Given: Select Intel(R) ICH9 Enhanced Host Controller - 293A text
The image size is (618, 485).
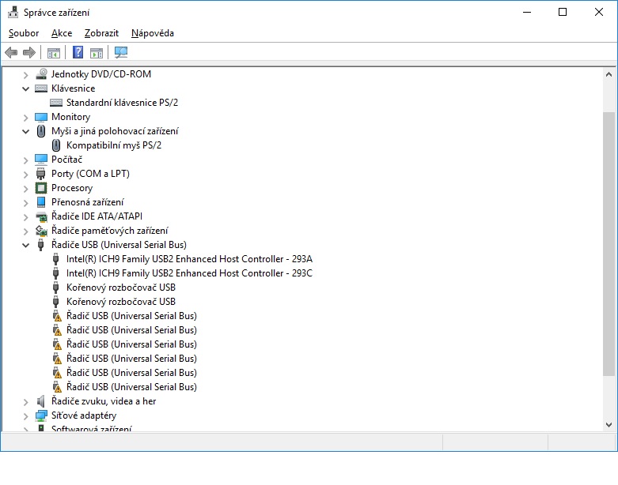Looking at the screenshot, I should (x=189, y=259).
